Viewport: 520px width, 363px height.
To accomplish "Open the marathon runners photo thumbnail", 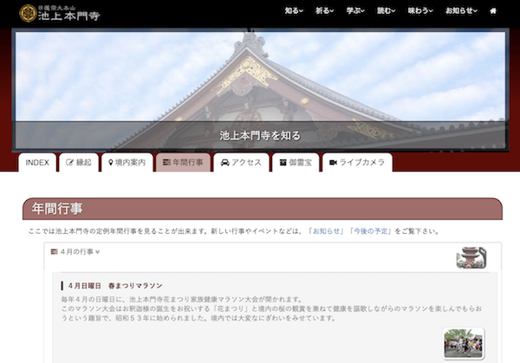I will click(x=464, y=343).
